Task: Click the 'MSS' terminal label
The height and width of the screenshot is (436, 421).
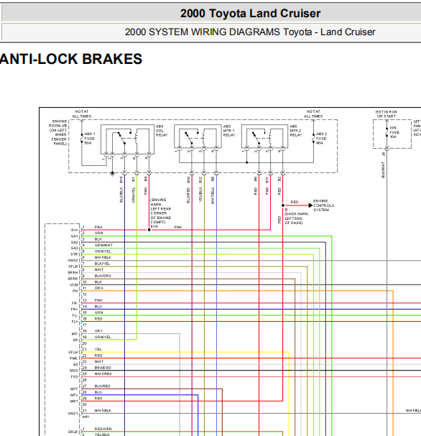Action: (74, 371)
